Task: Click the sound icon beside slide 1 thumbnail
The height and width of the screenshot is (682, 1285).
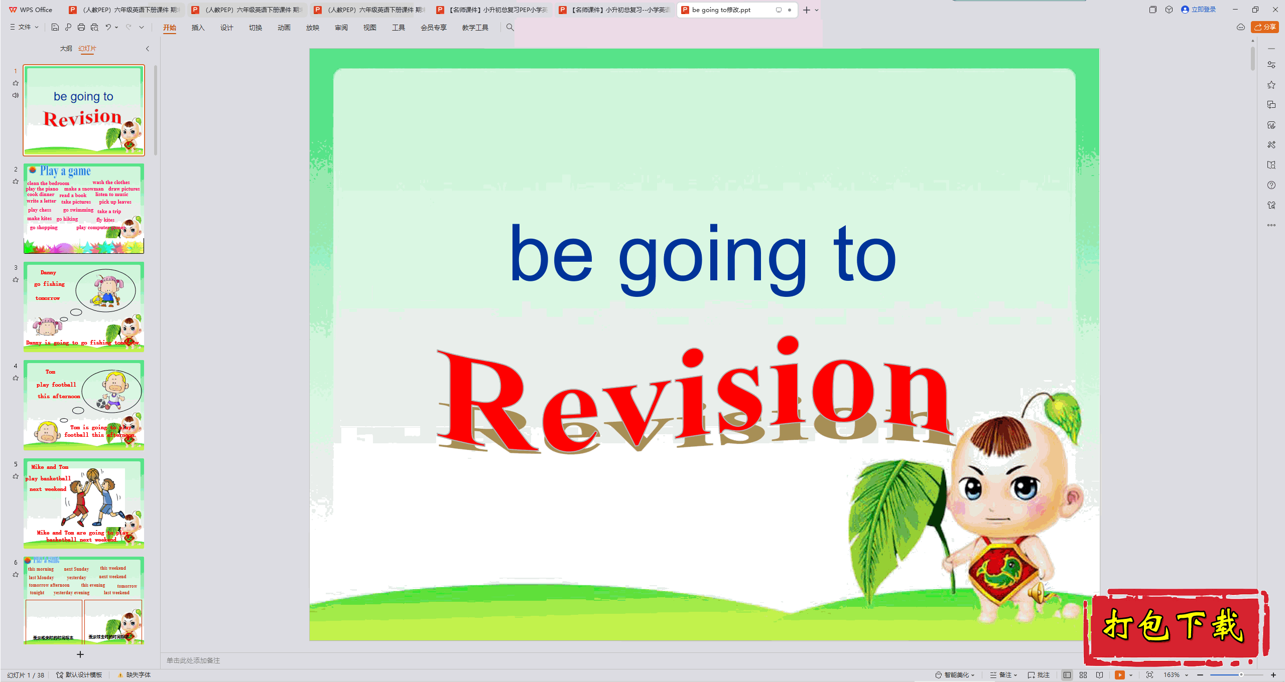Action: [x=16, y=95]
